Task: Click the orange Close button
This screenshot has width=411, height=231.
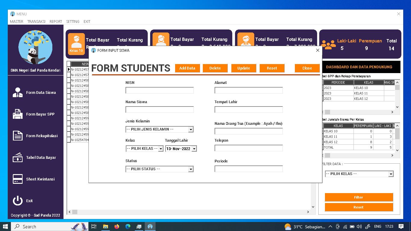Action: 307,68
